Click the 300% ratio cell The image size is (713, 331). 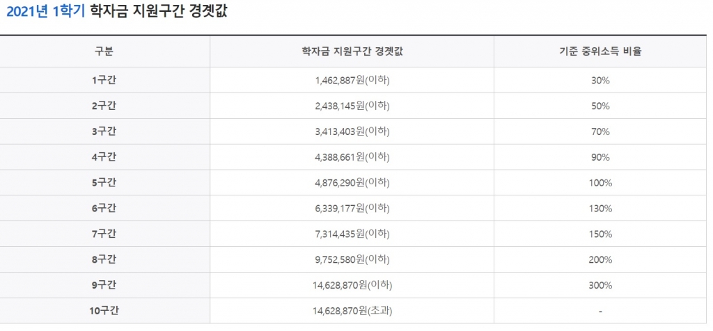(x=600, y=285)
